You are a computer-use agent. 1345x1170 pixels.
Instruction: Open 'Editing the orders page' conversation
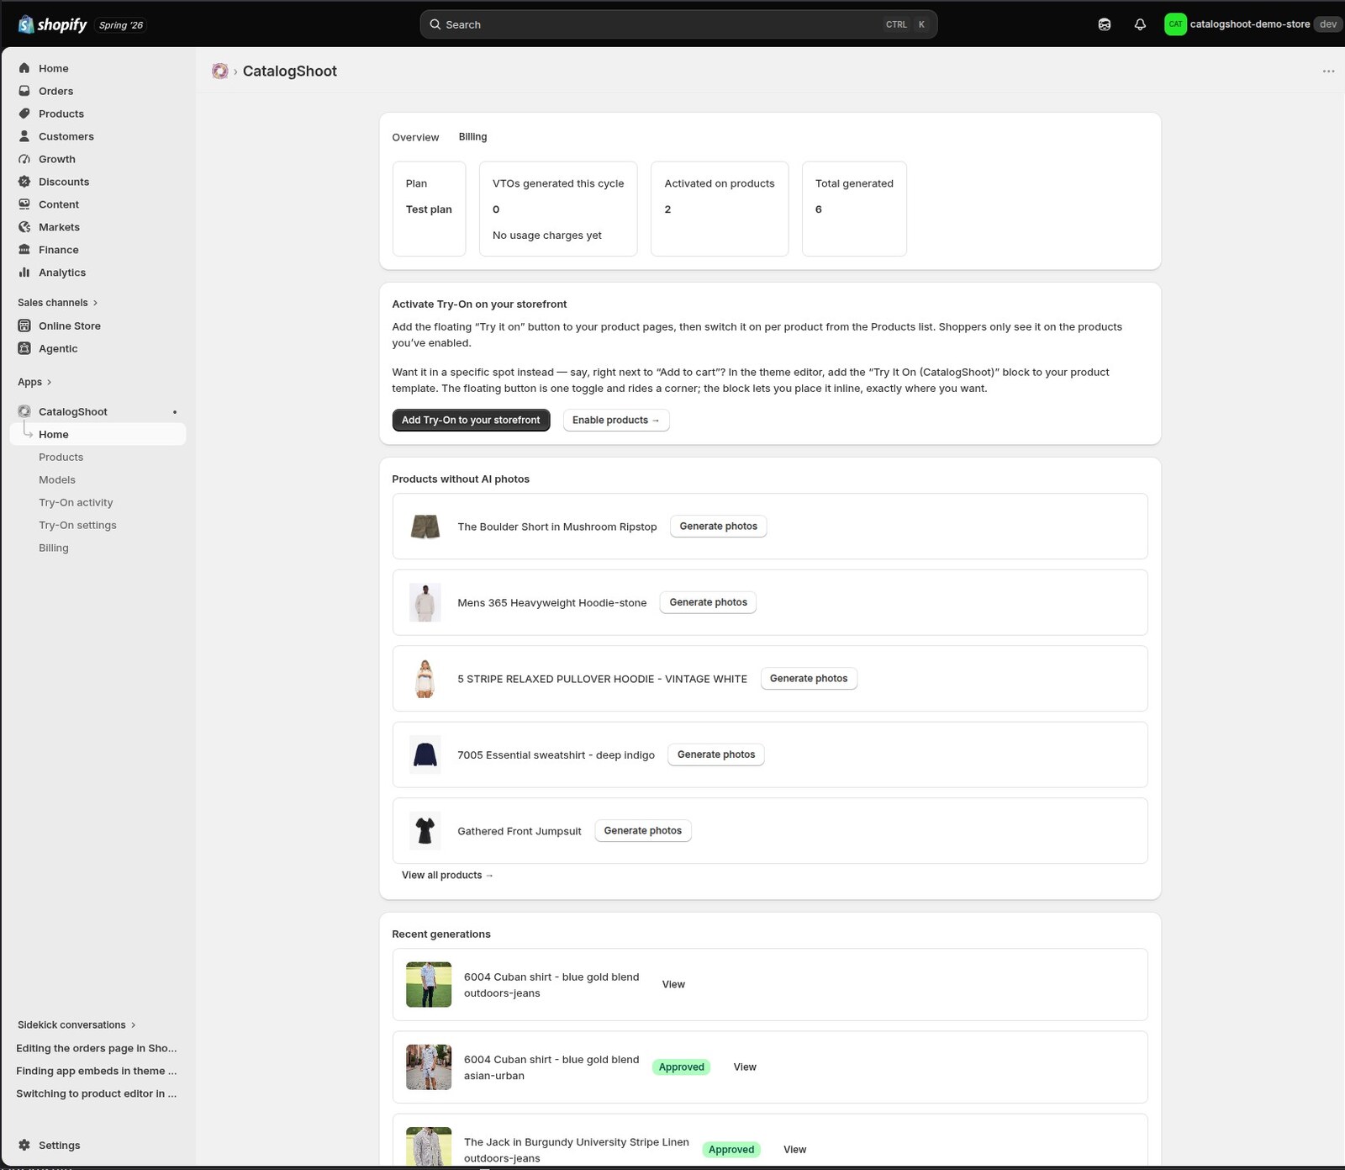coord(97,1048)
